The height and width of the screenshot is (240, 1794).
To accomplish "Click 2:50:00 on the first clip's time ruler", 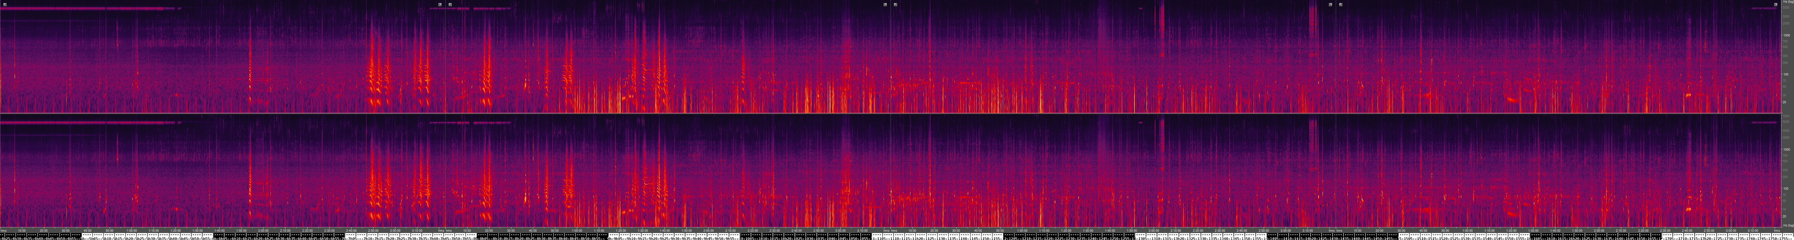I will (372, 230).
